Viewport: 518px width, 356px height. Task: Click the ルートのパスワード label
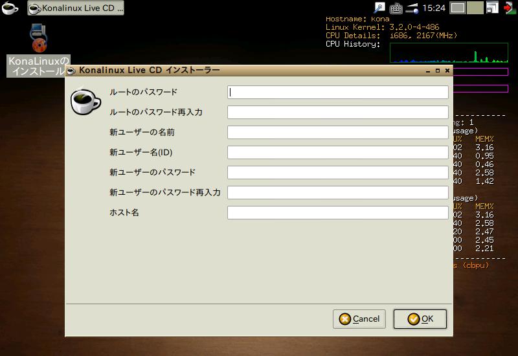tap(143, 92)
